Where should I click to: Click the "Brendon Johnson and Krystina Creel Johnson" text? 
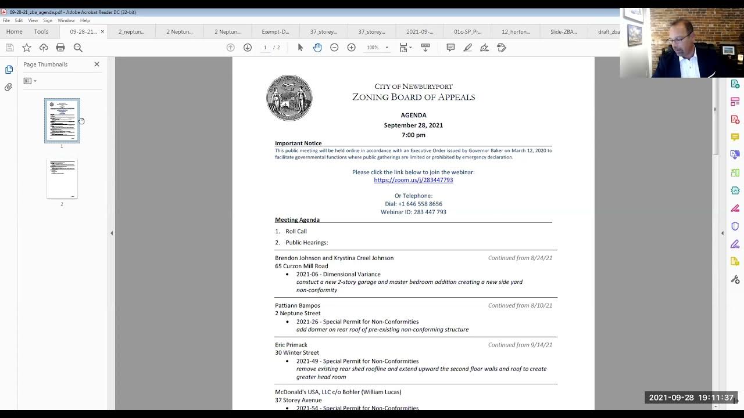point(334,258)
